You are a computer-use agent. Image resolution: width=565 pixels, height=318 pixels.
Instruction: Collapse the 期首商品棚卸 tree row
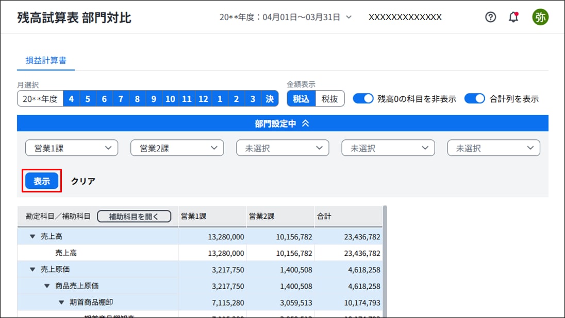click(61, 303)
